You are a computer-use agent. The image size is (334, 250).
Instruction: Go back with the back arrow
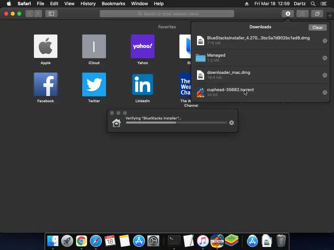click(30, 14)
